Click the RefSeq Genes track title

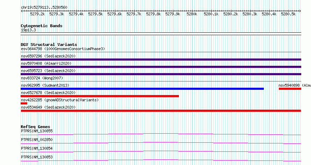click(x=35, y=127)
